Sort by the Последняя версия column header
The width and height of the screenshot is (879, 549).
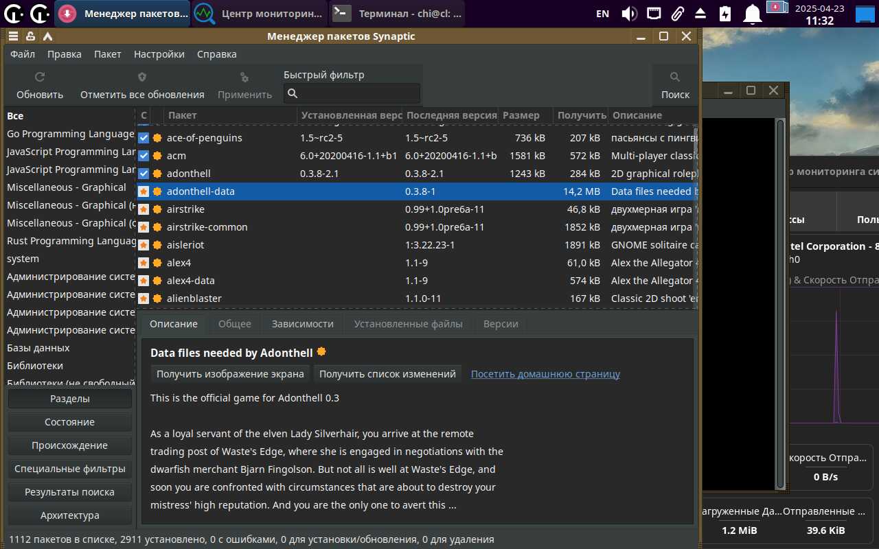pyautogui.click(x=451, y=115)
